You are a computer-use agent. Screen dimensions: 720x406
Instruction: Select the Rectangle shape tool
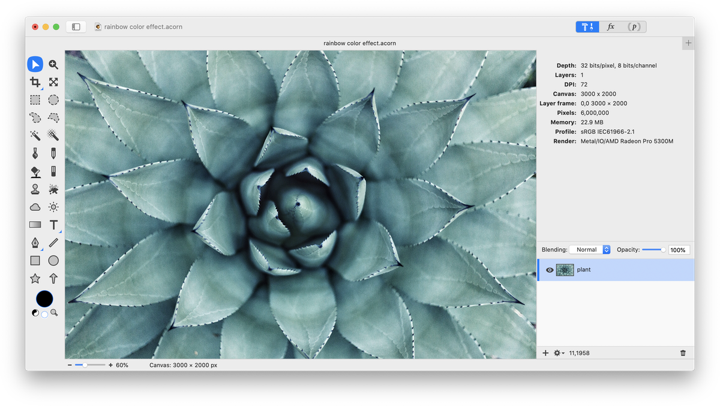click(x=35, y=261)
